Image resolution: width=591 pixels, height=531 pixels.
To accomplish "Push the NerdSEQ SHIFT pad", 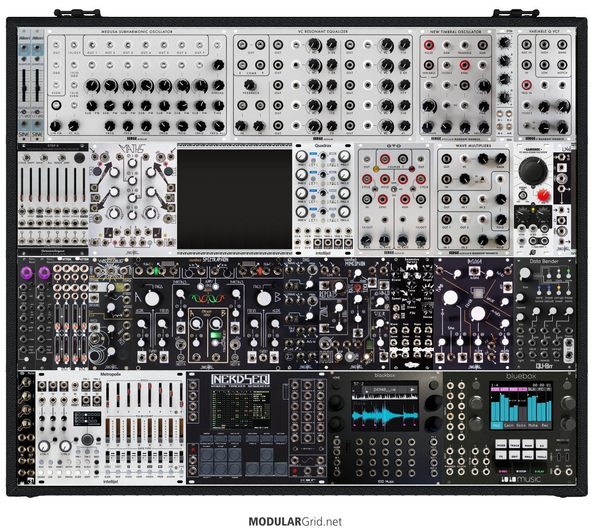I will tap(207, 469).
